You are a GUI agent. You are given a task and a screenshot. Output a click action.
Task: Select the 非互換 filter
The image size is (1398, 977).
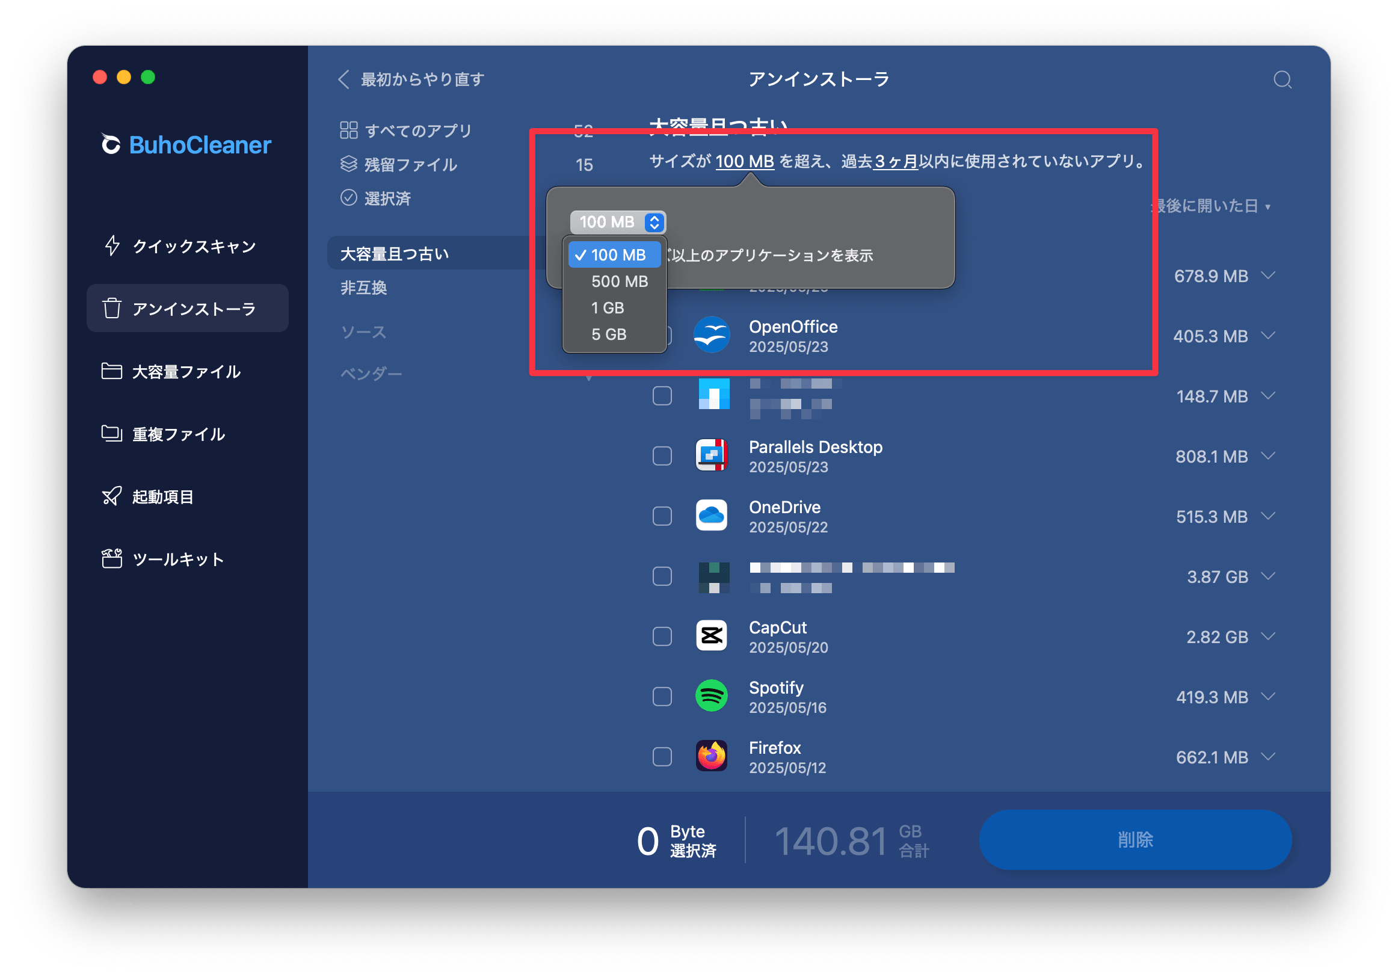[x=363, y=288]
